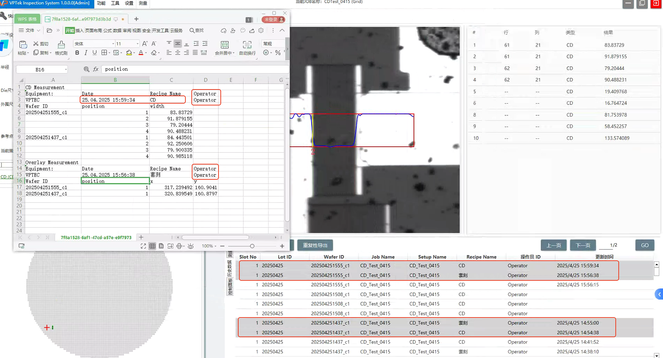Click the fx insert function icon
Image resolution: width=663 pixels, height=358 pixels.
96,69
